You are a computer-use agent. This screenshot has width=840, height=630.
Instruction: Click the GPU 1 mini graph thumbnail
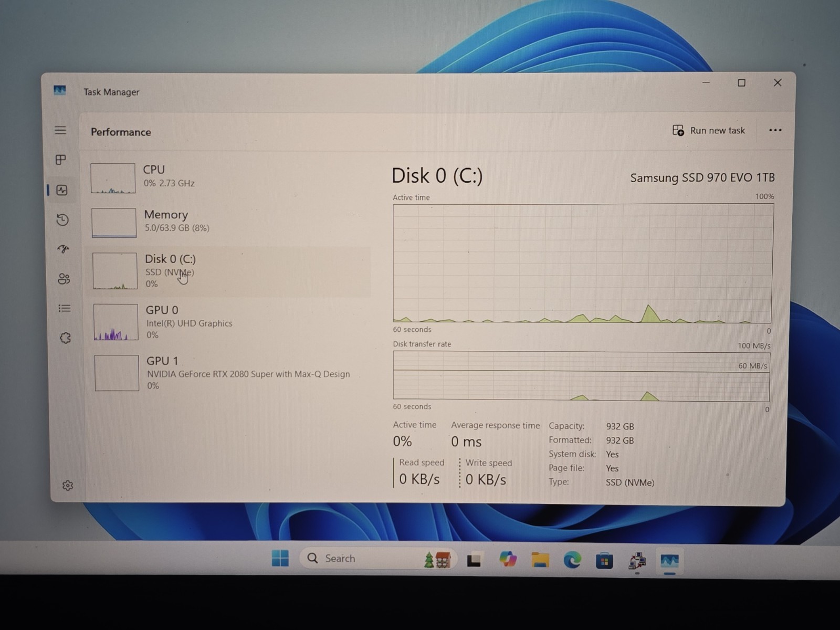pyautogui.click(x=117, y=373)
